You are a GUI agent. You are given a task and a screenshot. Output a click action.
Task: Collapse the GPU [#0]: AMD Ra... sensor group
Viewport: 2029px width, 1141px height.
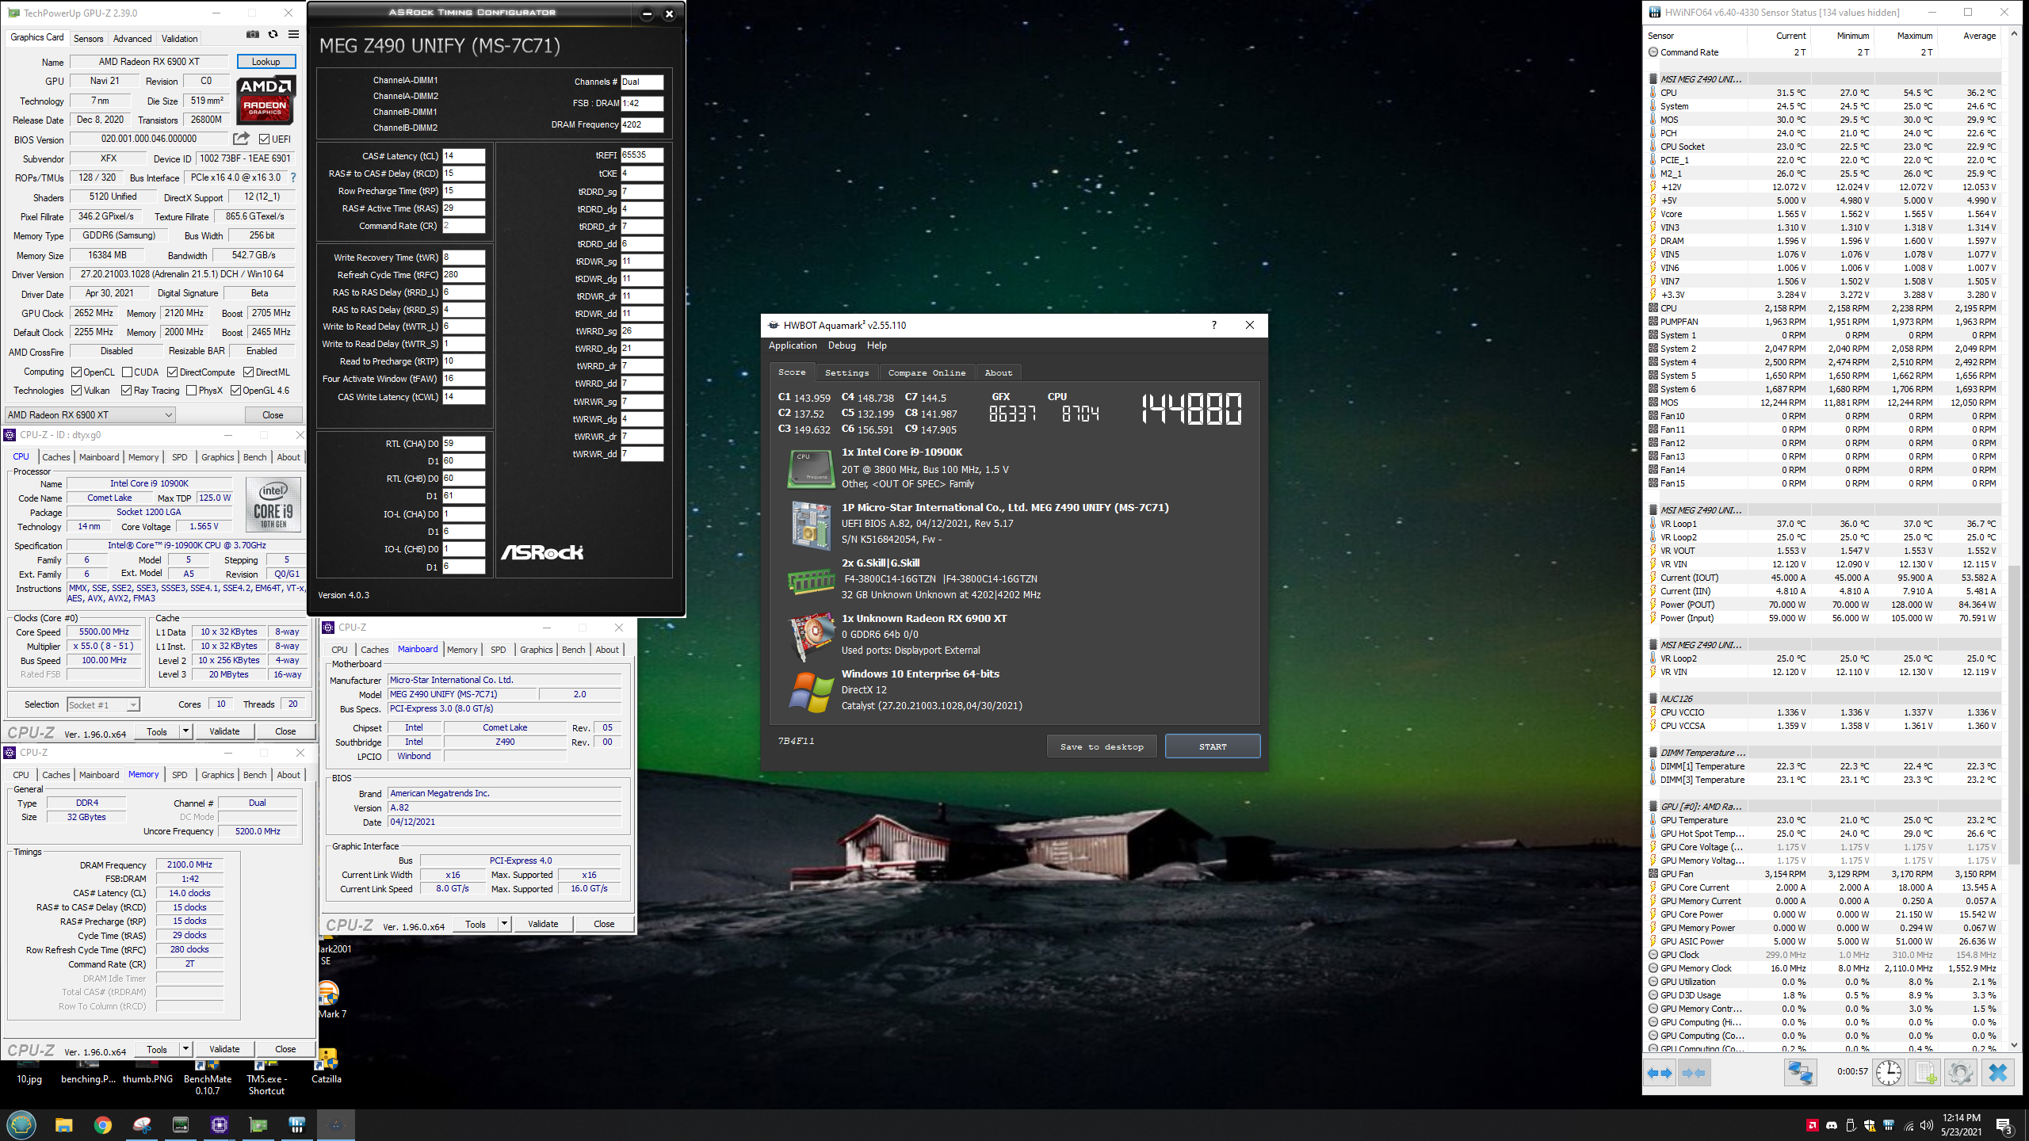point(1653,807)
